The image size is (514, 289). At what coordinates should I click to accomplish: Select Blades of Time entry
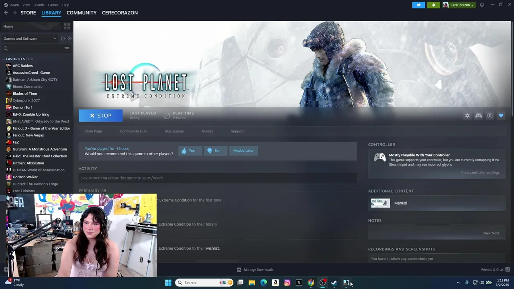(24, 94)
